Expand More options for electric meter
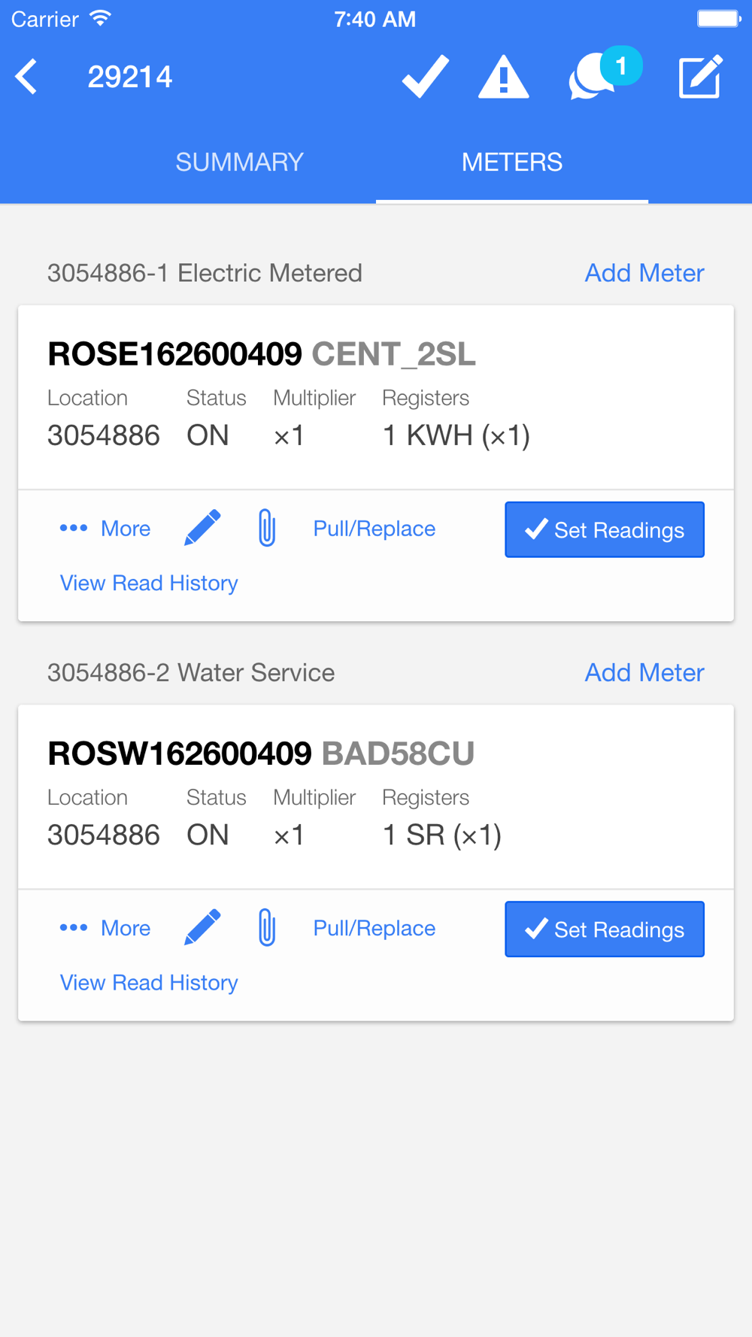This screenshot has height=1337, width=752. pyautogui.click(x=105, y=529)
